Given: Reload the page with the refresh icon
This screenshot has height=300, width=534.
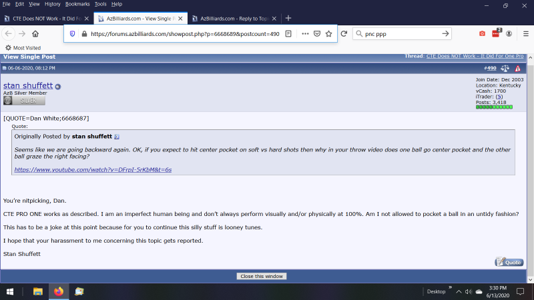Looking at the screenshot, I should pos(343,33).
